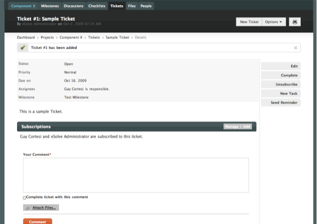Click the Unsubscribe button
The width and height of the screenshot is (317, 224).
click(x=281, y=84)
